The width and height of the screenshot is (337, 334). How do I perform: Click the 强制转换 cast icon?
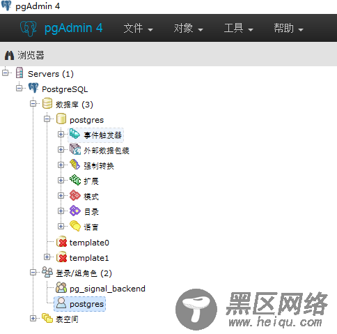point(75,165)
